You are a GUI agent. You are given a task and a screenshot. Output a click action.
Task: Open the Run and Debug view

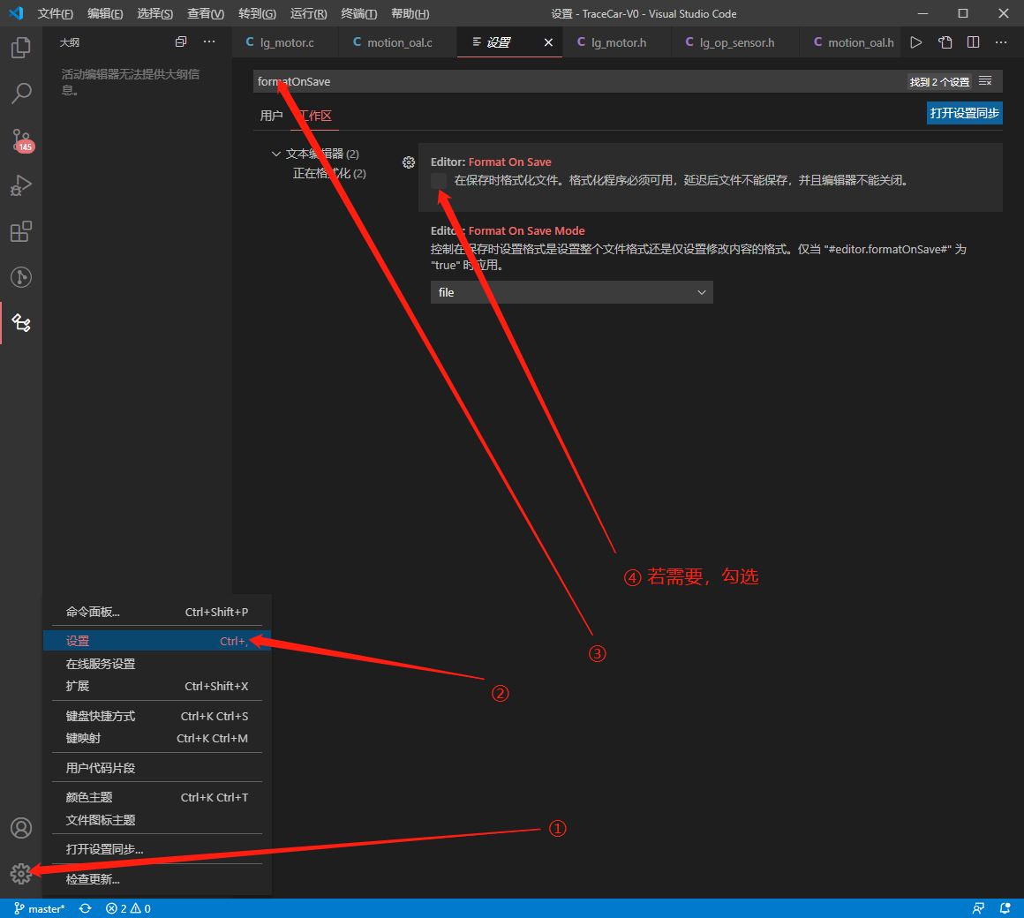(21, 185)
